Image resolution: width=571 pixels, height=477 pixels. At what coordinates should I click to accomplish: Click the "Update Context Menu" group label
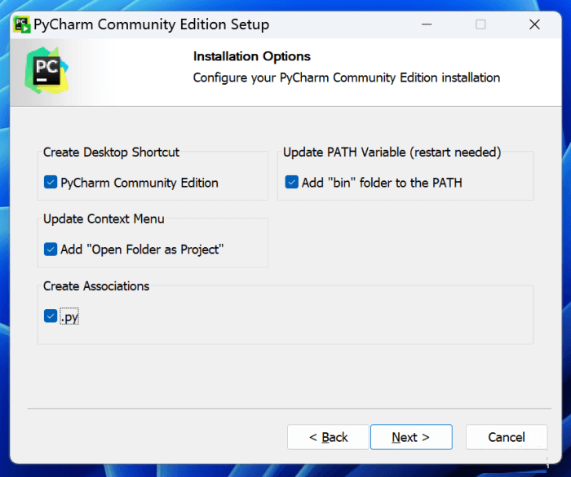(104, 219)
